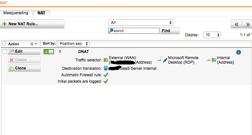Click the Initial packets logged green checkmark
The height and width of the screenshot is (135, 252).
pyautogui.click(x=106, y=81)
